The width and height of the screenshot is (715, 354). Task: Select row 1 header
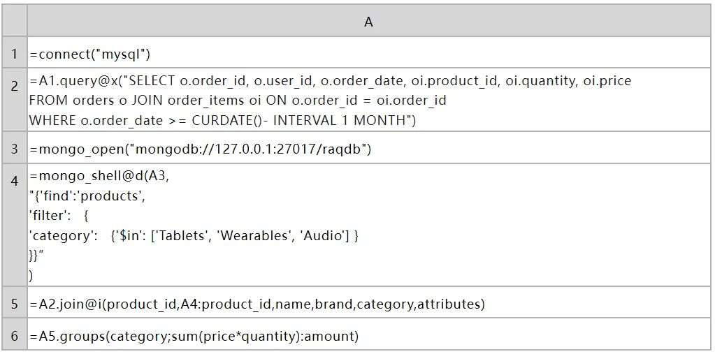pos(14,54)
